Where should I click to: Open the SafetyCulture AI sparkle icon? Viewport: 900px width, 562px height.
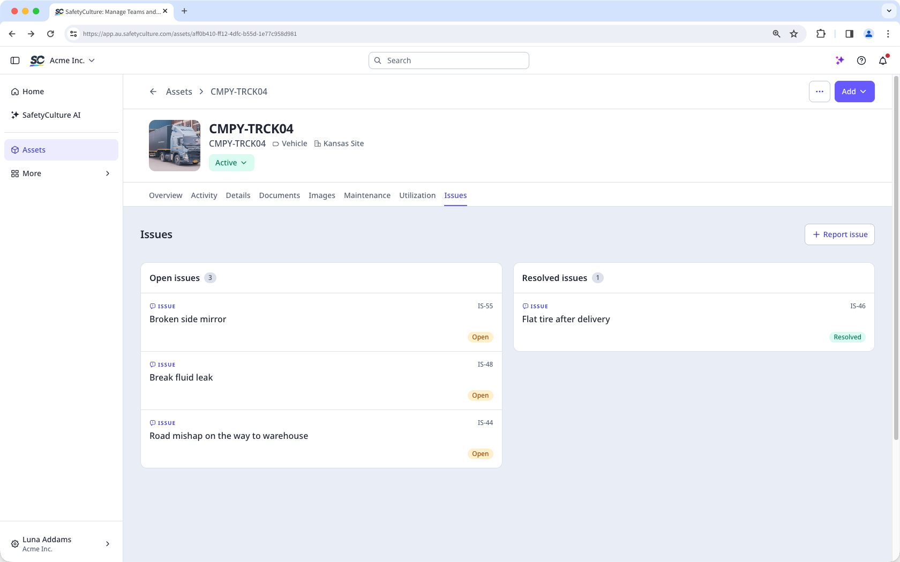tap(840, 60)
